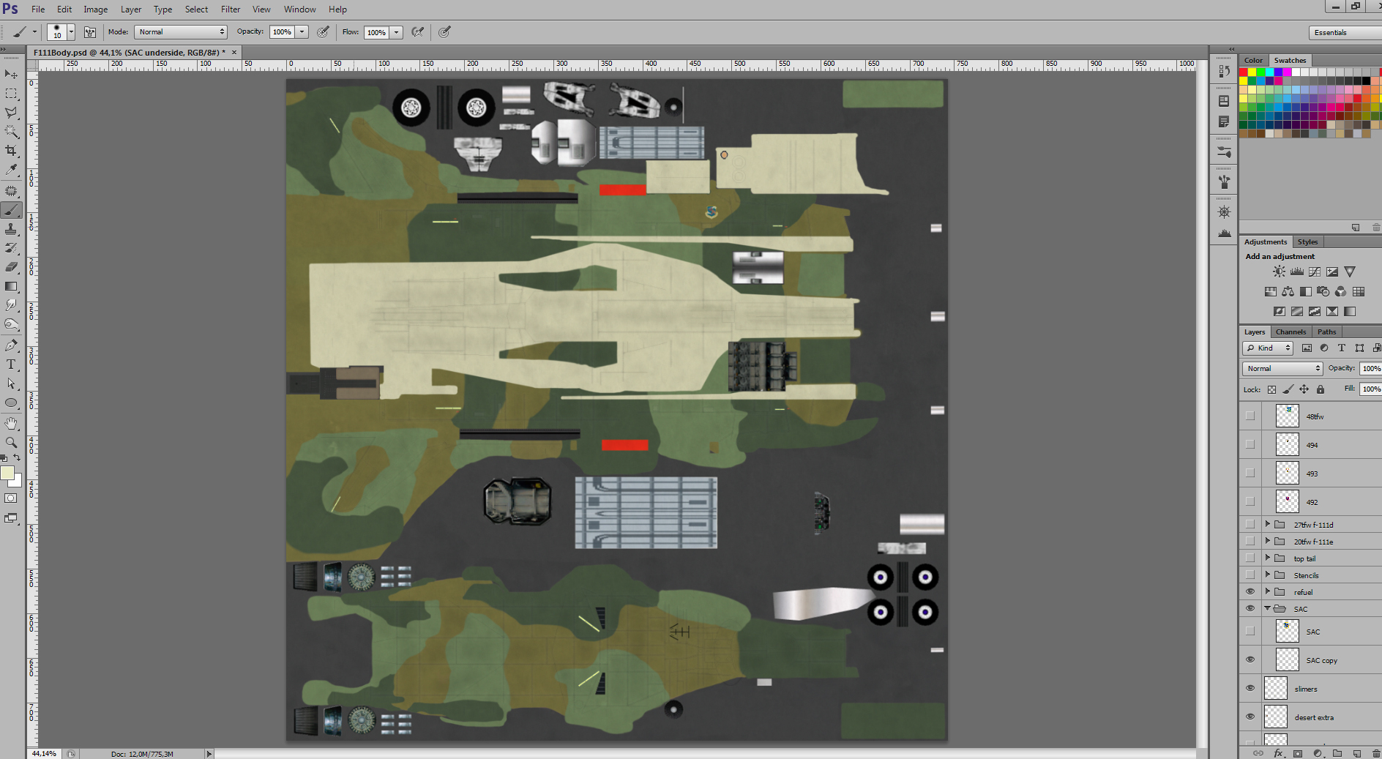1382x759 pixels.
Task: Pick the yellow swatch in Swatches panel
Action: pyautogui.click(x=1252, y=72)
